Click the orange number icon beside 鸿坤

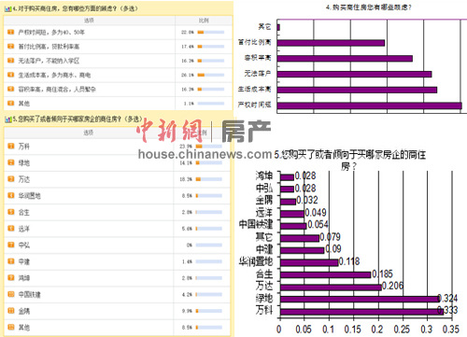click(x=11, y=277)
